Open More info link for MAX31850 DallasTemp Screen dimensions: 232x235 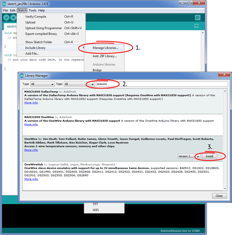[x=31, y=103]
